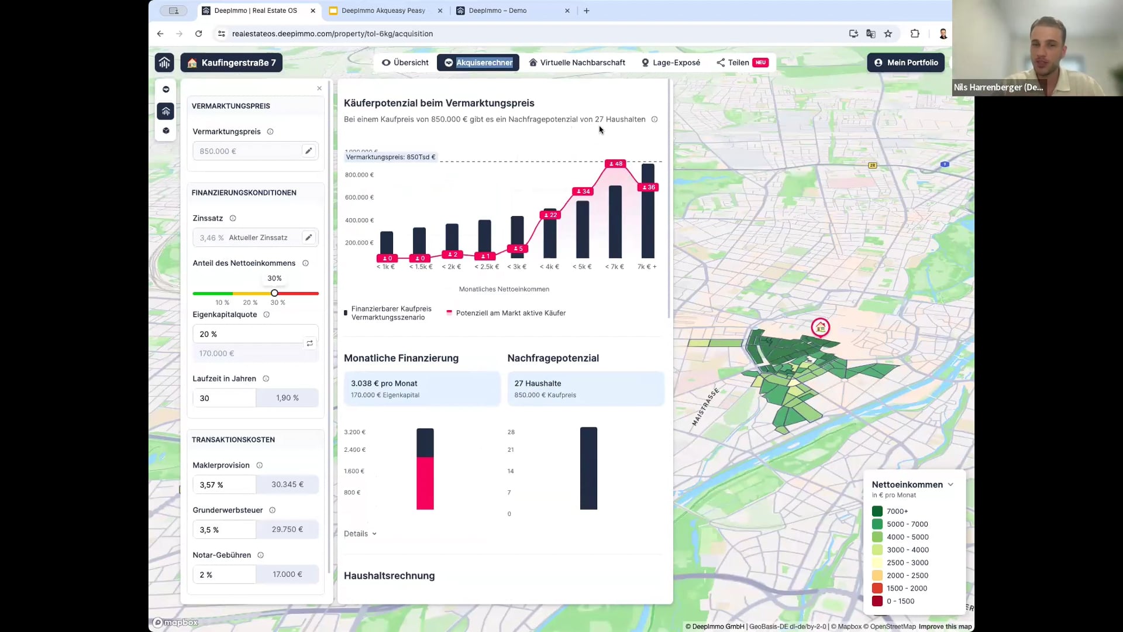Switch to the Übersicht tab
This screenshot has height=632, width=1123.
click(x=405, y=63)
